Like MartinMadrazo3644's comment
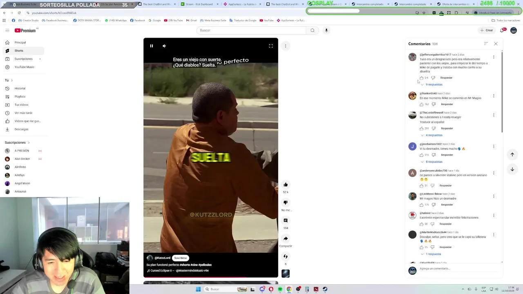The image size is (523, 294). coord(421,247)
